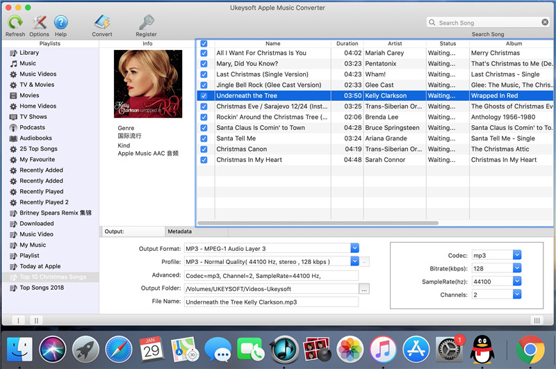Uncheck Christmas Canon checkbox
556x369 pixels.
click(204, 149)
